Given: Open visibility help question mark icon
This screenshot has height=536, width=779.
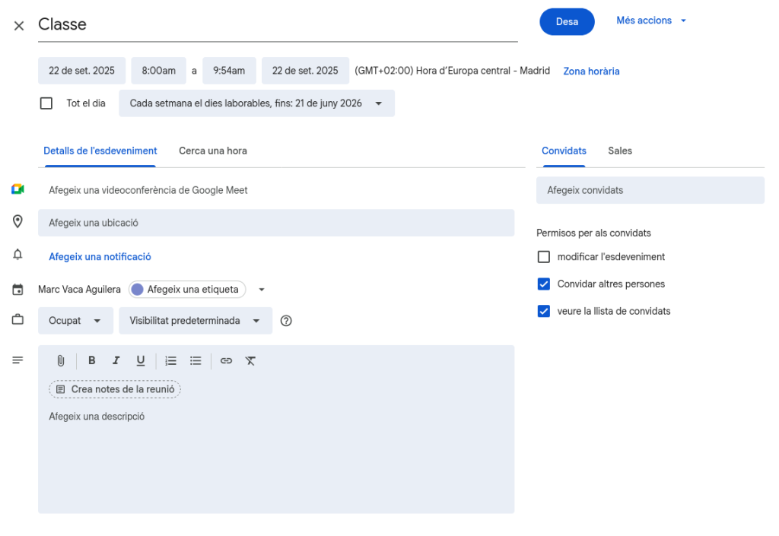Looking at the screenshot, I should 286,321.
